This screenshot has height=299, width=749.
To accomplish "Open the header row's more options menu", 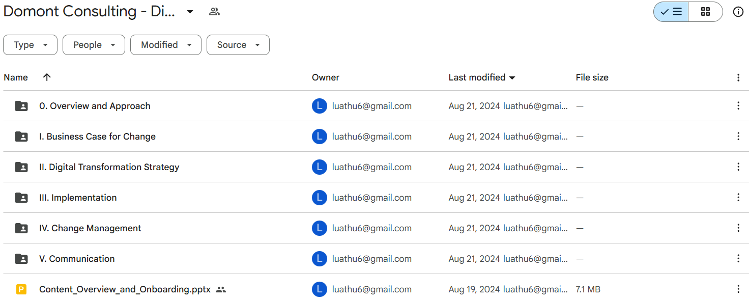I will coord(738,77).
